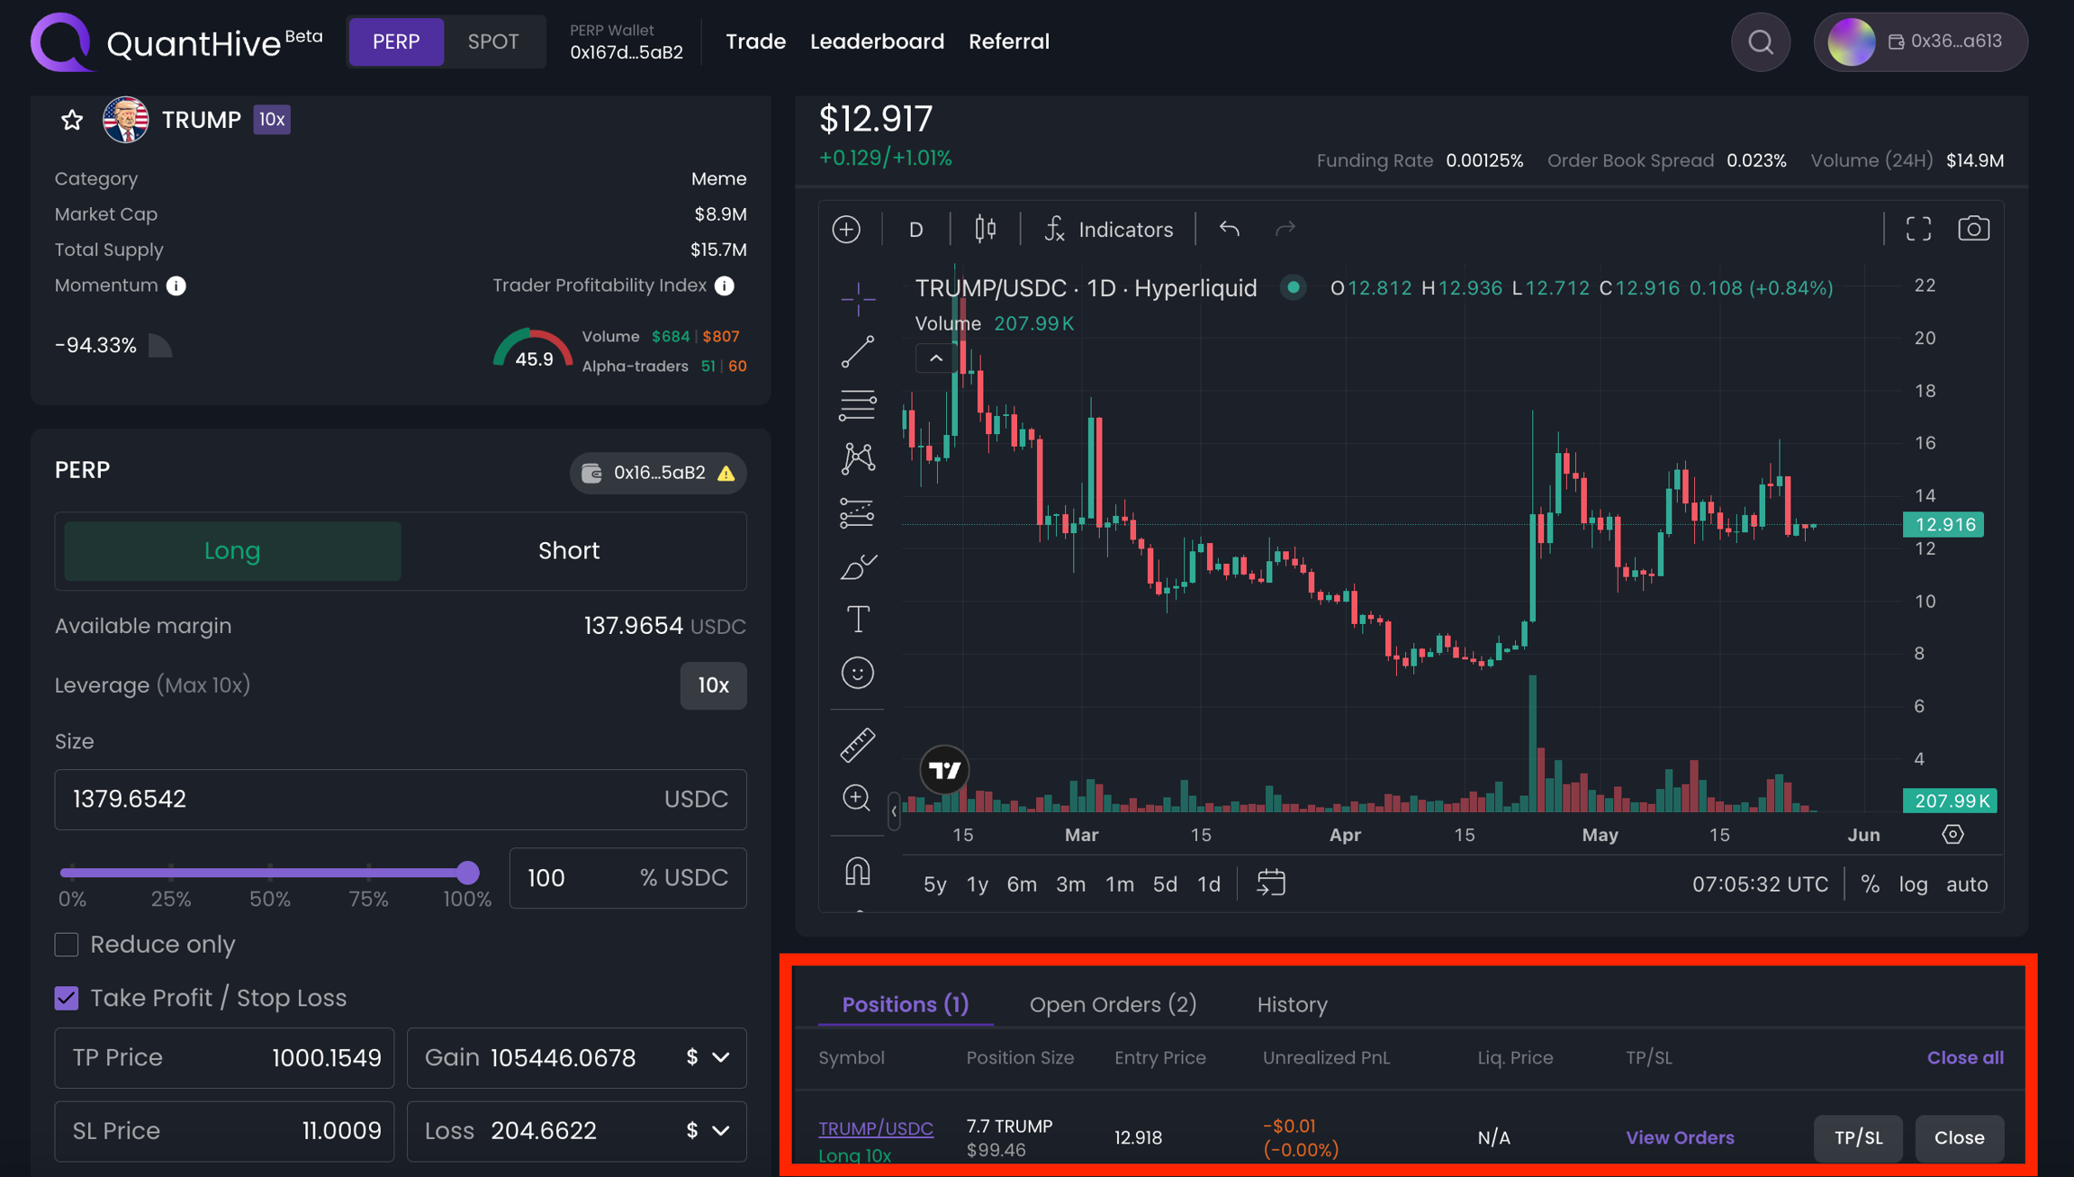2074x1177 pixels.
Task: Click the size percentage slider at 50%
Action: (x=270, y=872)
